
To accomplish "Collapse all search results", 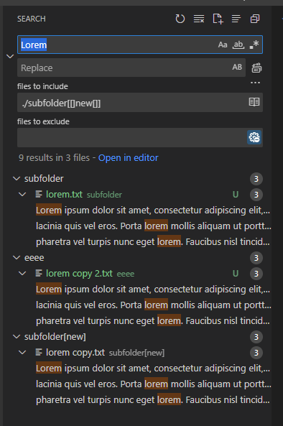I will (255, 19).
